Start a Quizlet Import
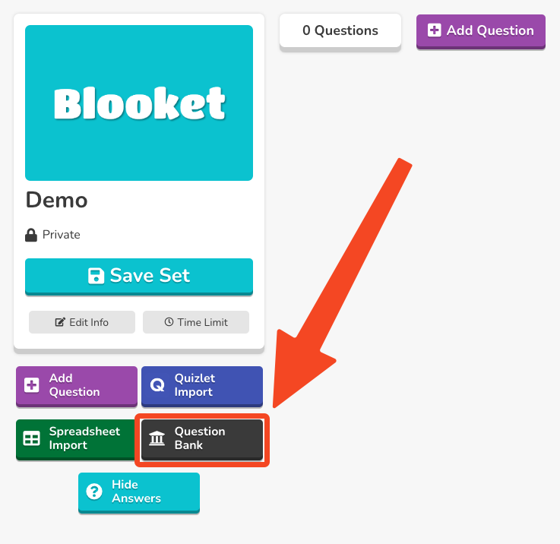This screenshot has height=544, width=560. pyautogui.click(x=202, y=385)
